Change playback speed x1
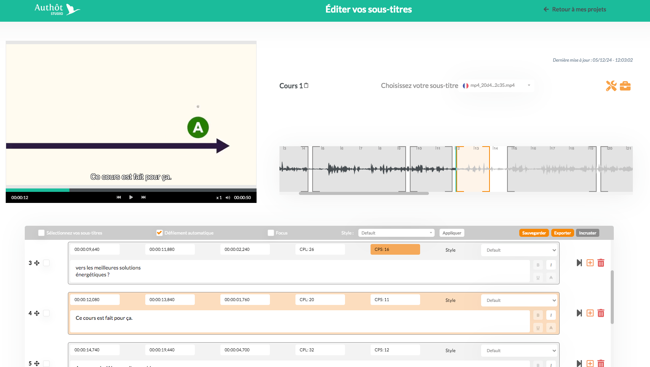 coord(219,198)
